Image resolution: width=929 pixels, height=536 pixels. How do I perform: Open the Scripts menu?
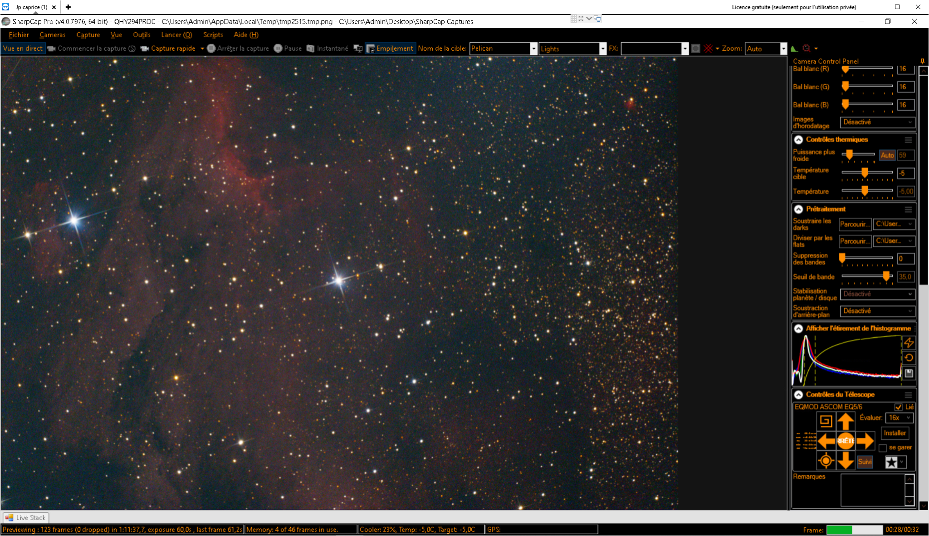point(213,35)
